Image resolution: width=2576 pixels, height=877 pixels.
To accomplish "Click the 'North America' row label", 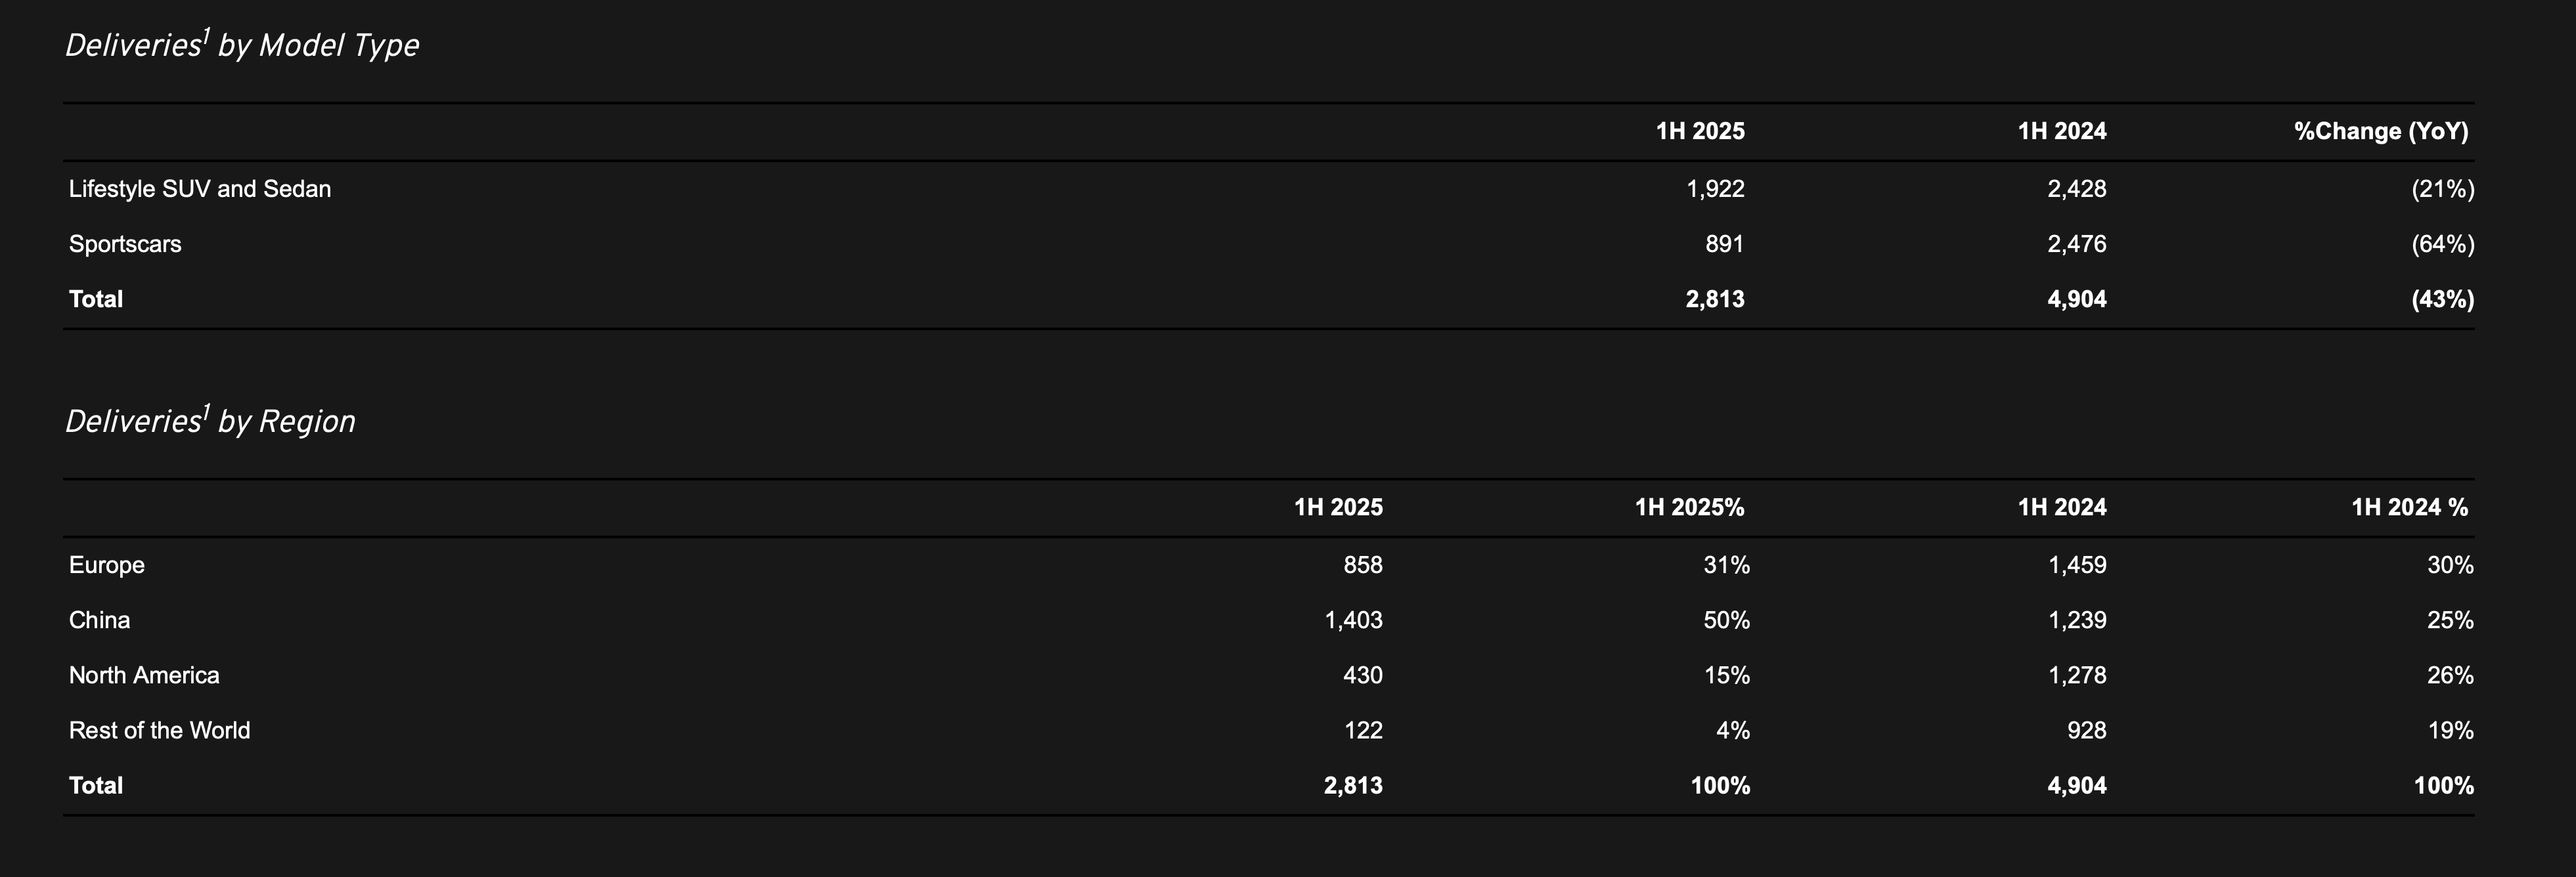I will 144,675.
